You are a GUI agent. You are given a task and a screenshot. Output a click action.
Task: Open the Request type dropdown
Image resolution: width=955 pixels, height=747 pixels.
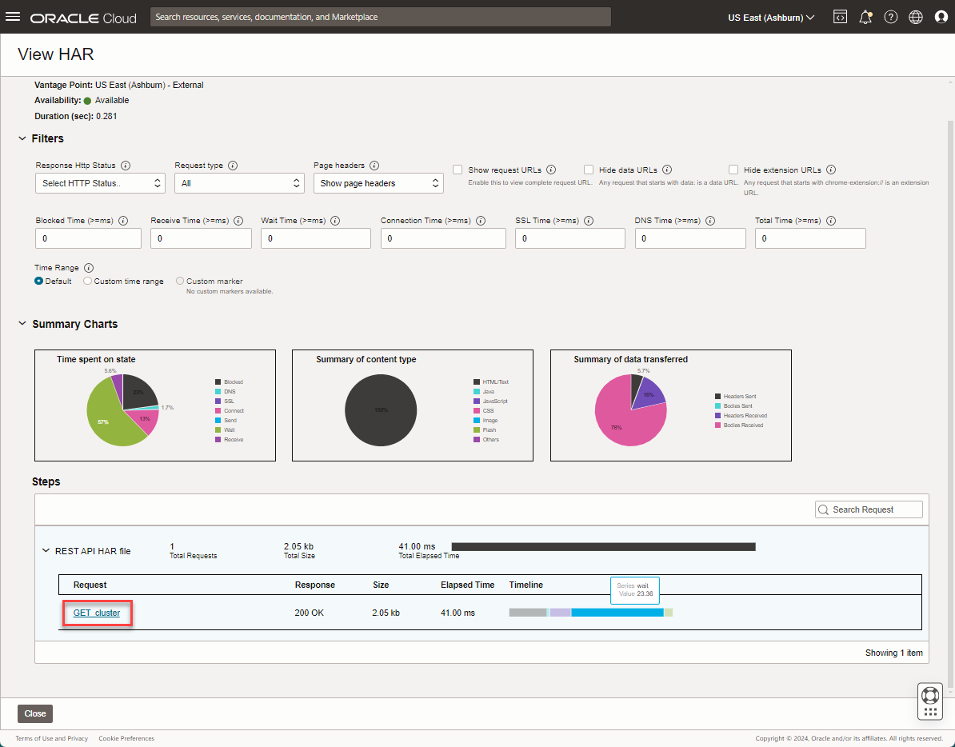pyautogui.click(x=239, y=183)
